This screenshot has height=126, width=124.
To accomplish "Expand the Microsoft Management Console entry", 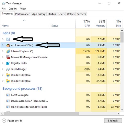I will (x=3, y=57).
